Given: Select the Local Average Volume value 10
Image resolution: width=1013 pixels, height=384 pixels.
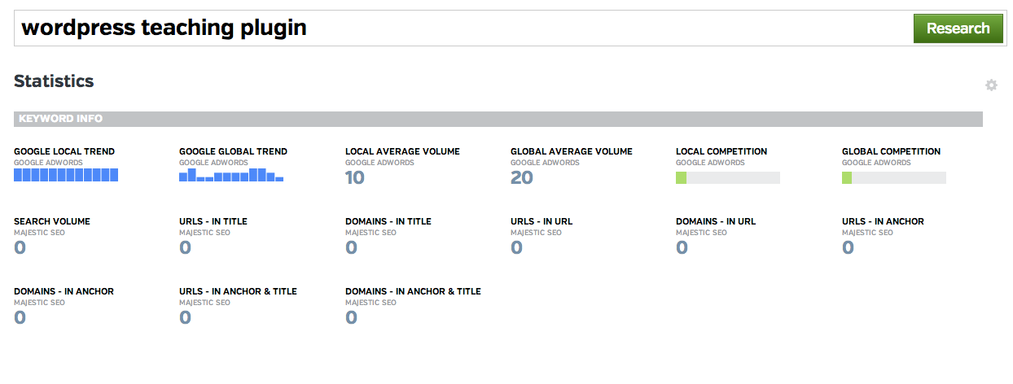Looking at the screenshot, I should click(x=355, y=177).
